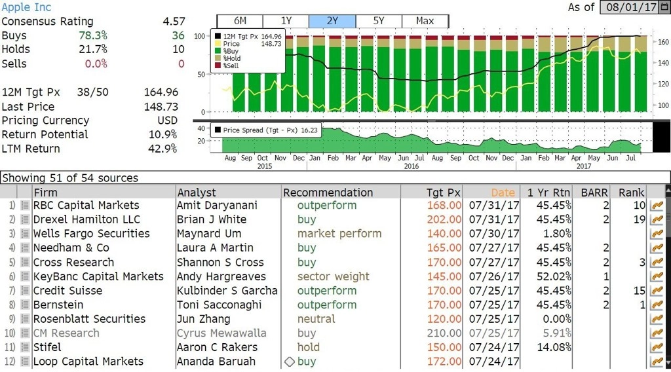Sort table by Analyst column header
The width and height of the screenshot is (671, 372).
[x=228, y=193]
